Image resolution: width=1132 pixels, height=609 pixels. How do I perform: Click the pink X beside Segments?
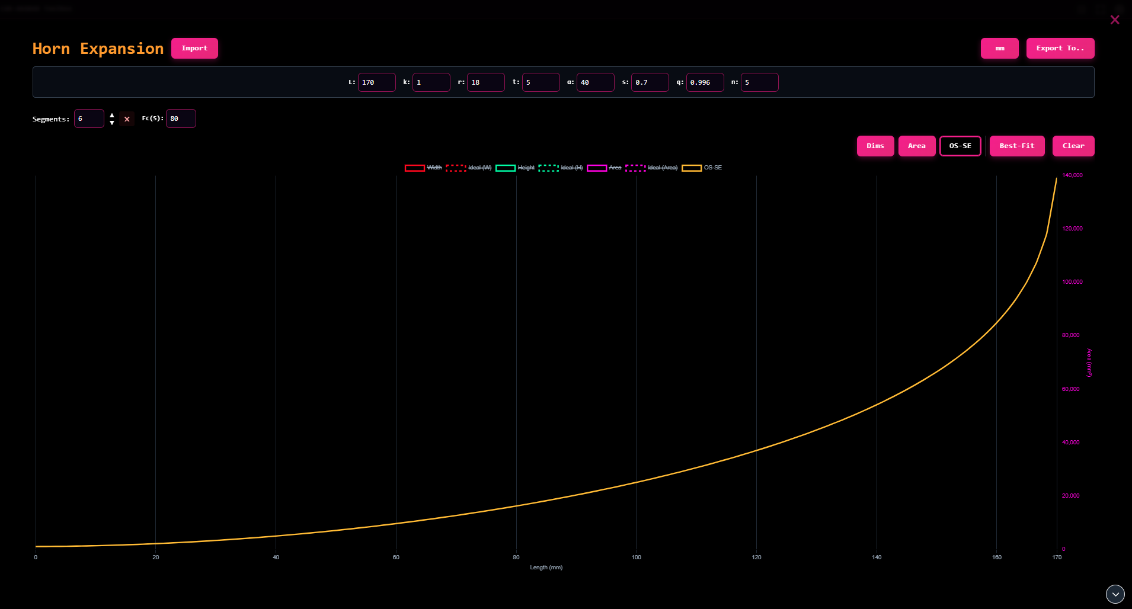tap(127, 119)
